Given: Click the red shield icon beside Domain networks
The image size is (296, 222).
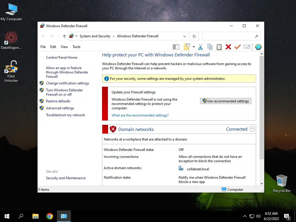Looking at the screenshot, I should 113,129.
